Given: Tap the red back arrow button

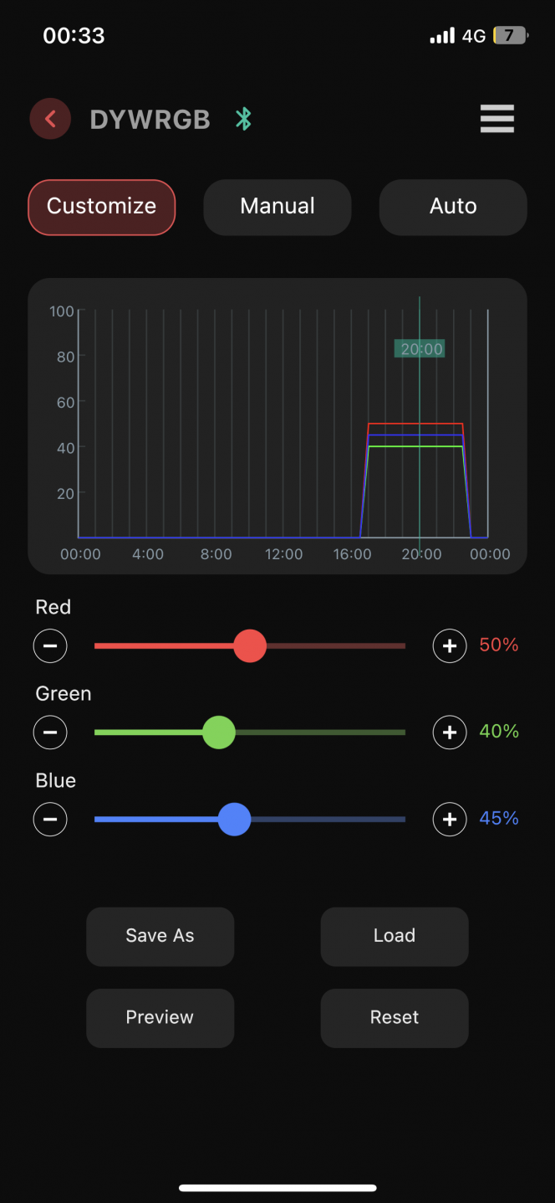Looking at the screenshot, I should [50, 119].
